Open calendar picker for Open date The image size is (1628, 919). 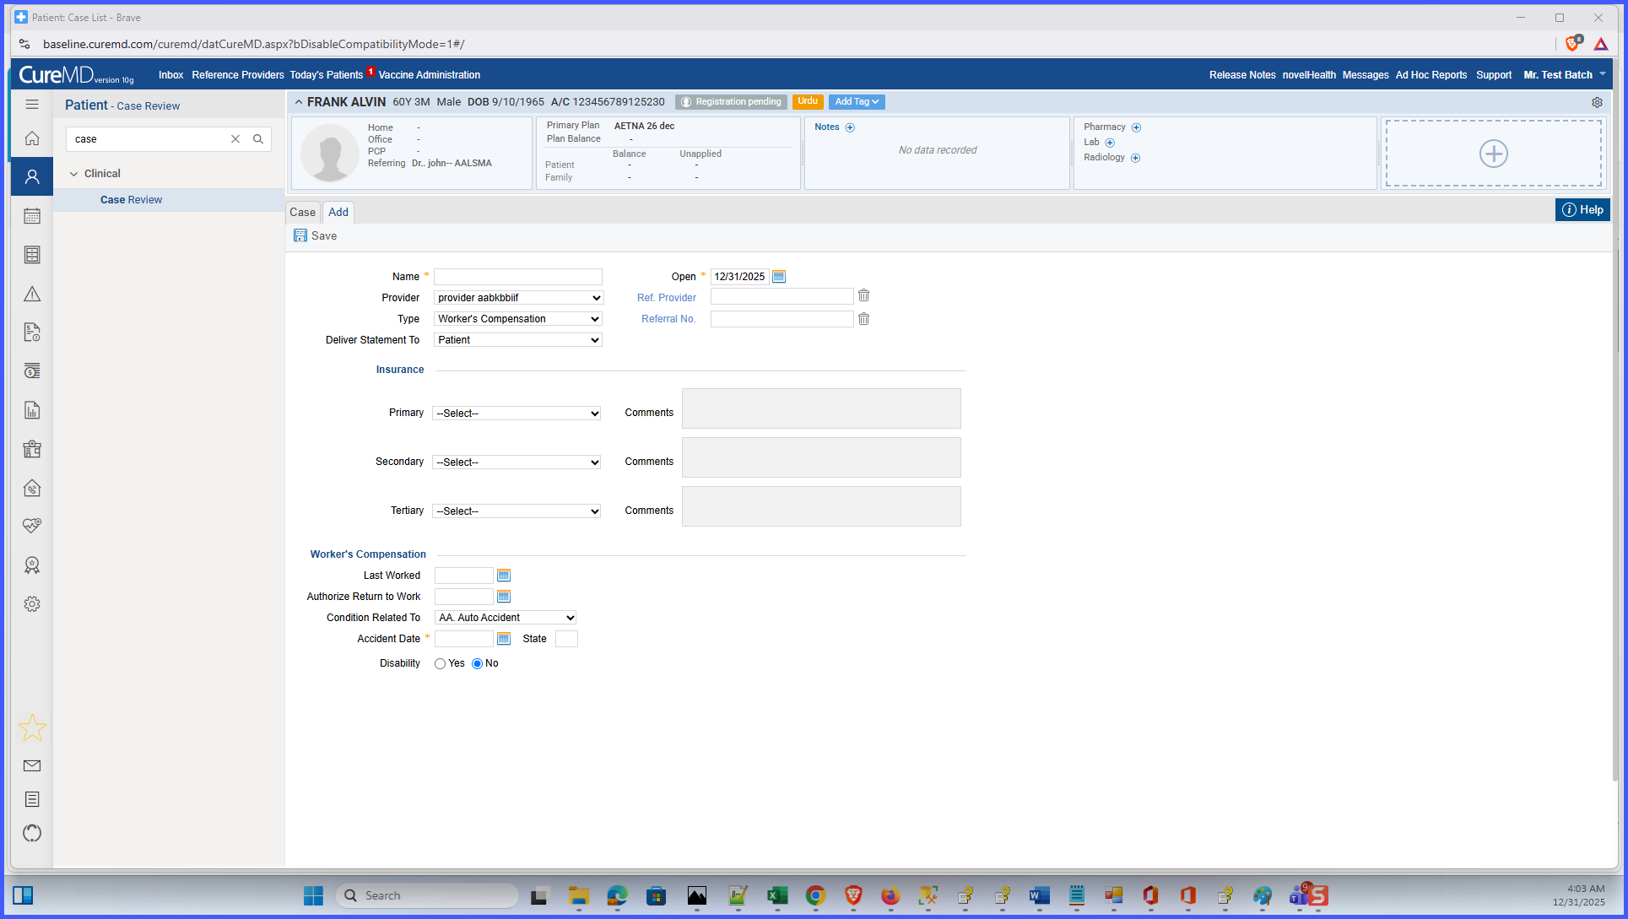pyautogui.click(x=779, y=277)
